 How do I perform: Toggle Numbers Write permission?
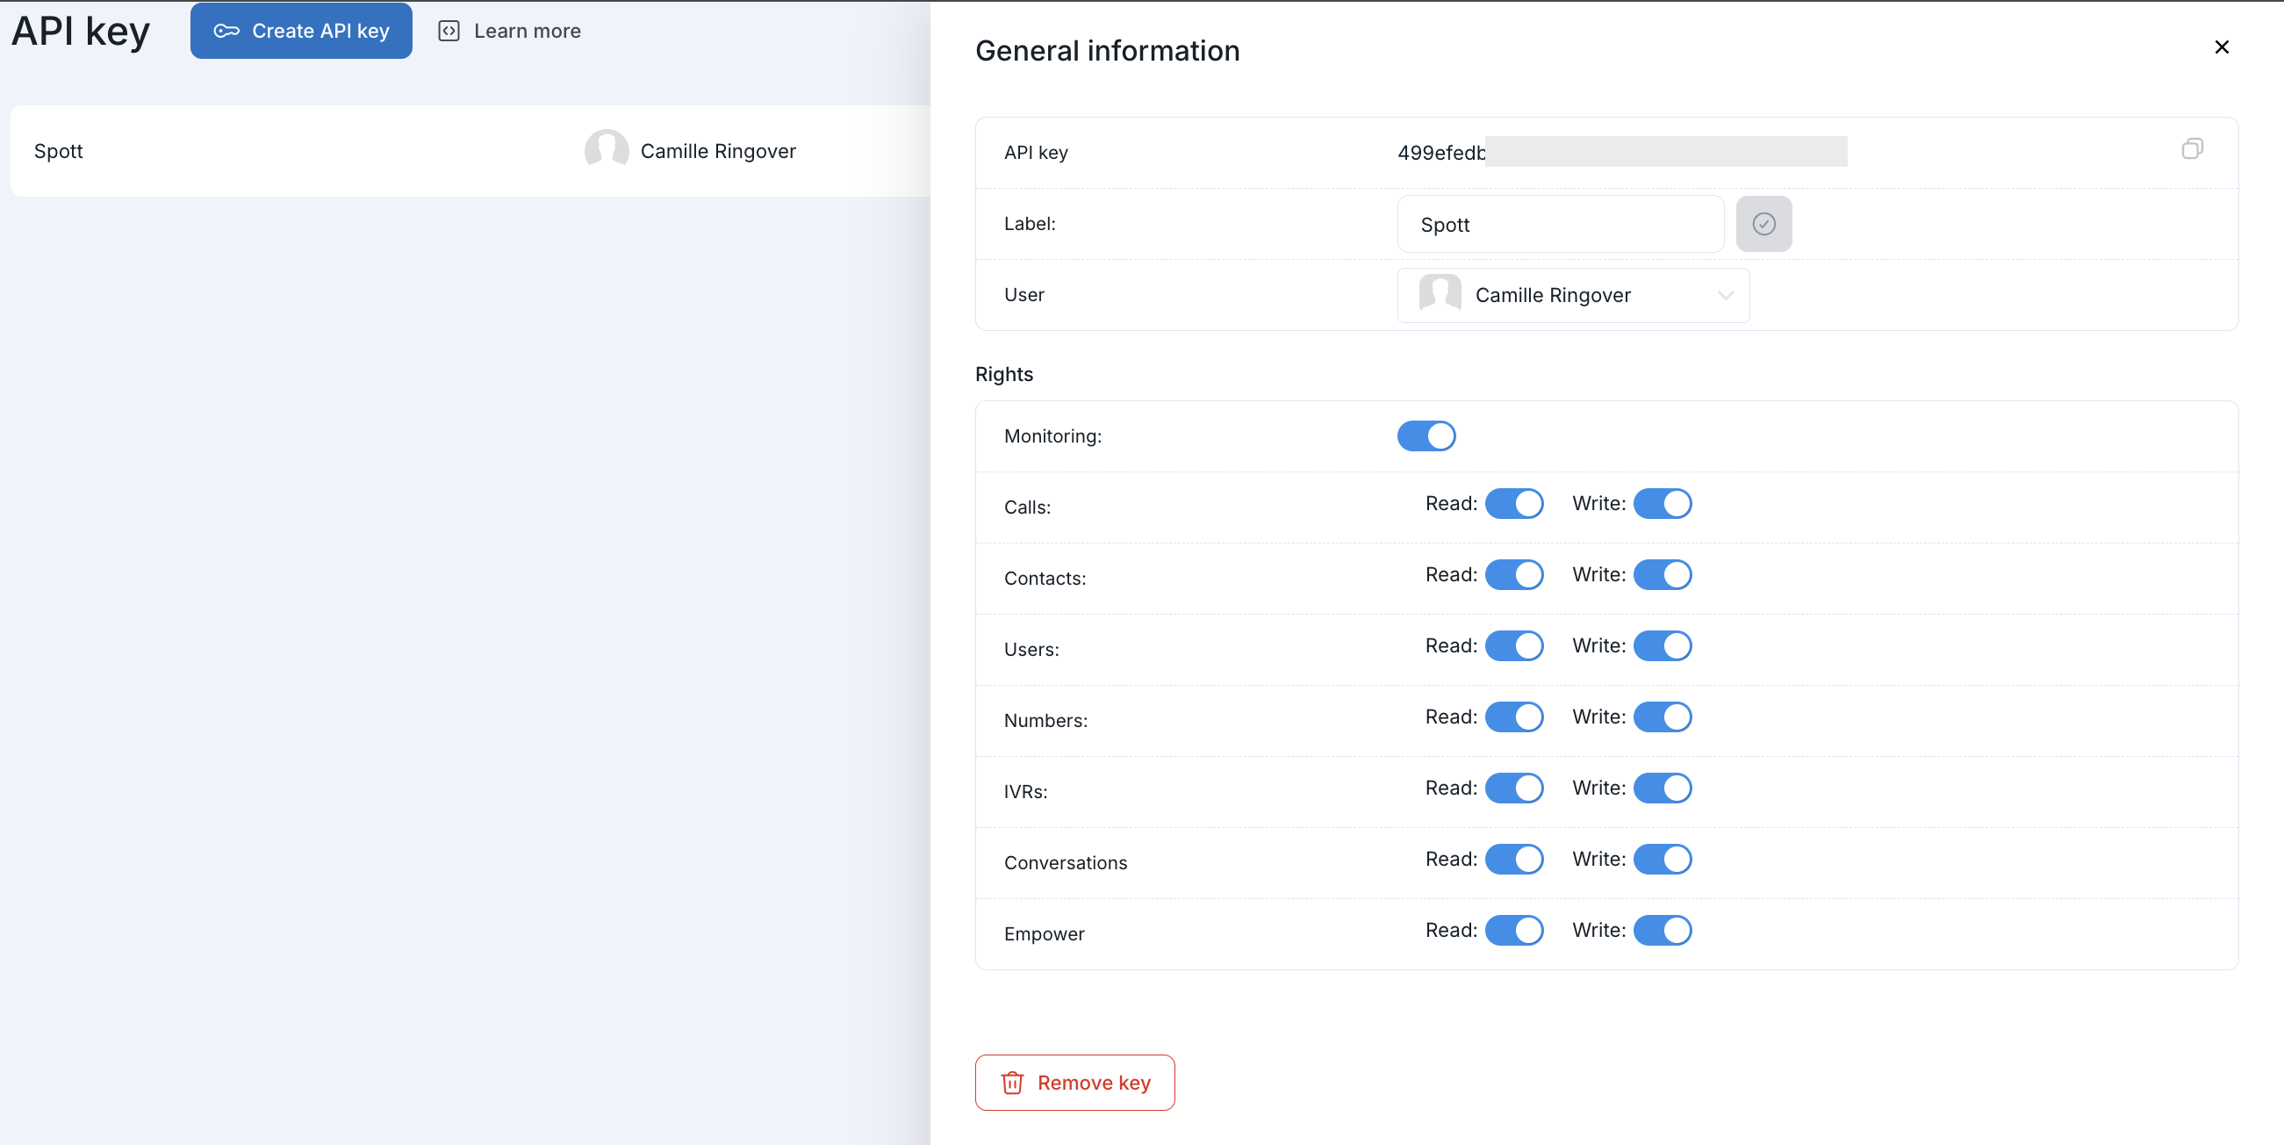point(1662,717)
